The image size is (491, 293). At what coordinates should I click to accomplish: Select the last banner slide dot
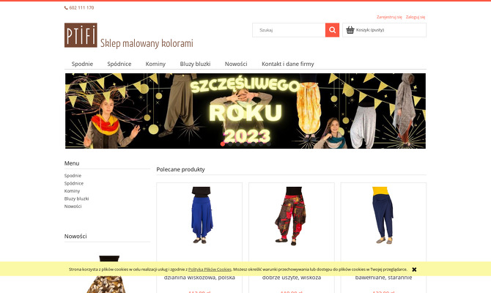tap(269, 144)
